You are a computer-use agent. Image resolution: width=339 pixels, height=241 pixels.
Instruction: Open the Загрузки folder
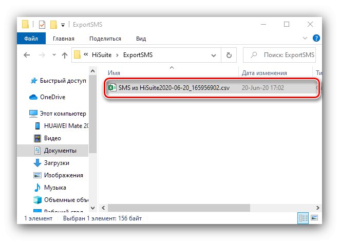(56, 163)
